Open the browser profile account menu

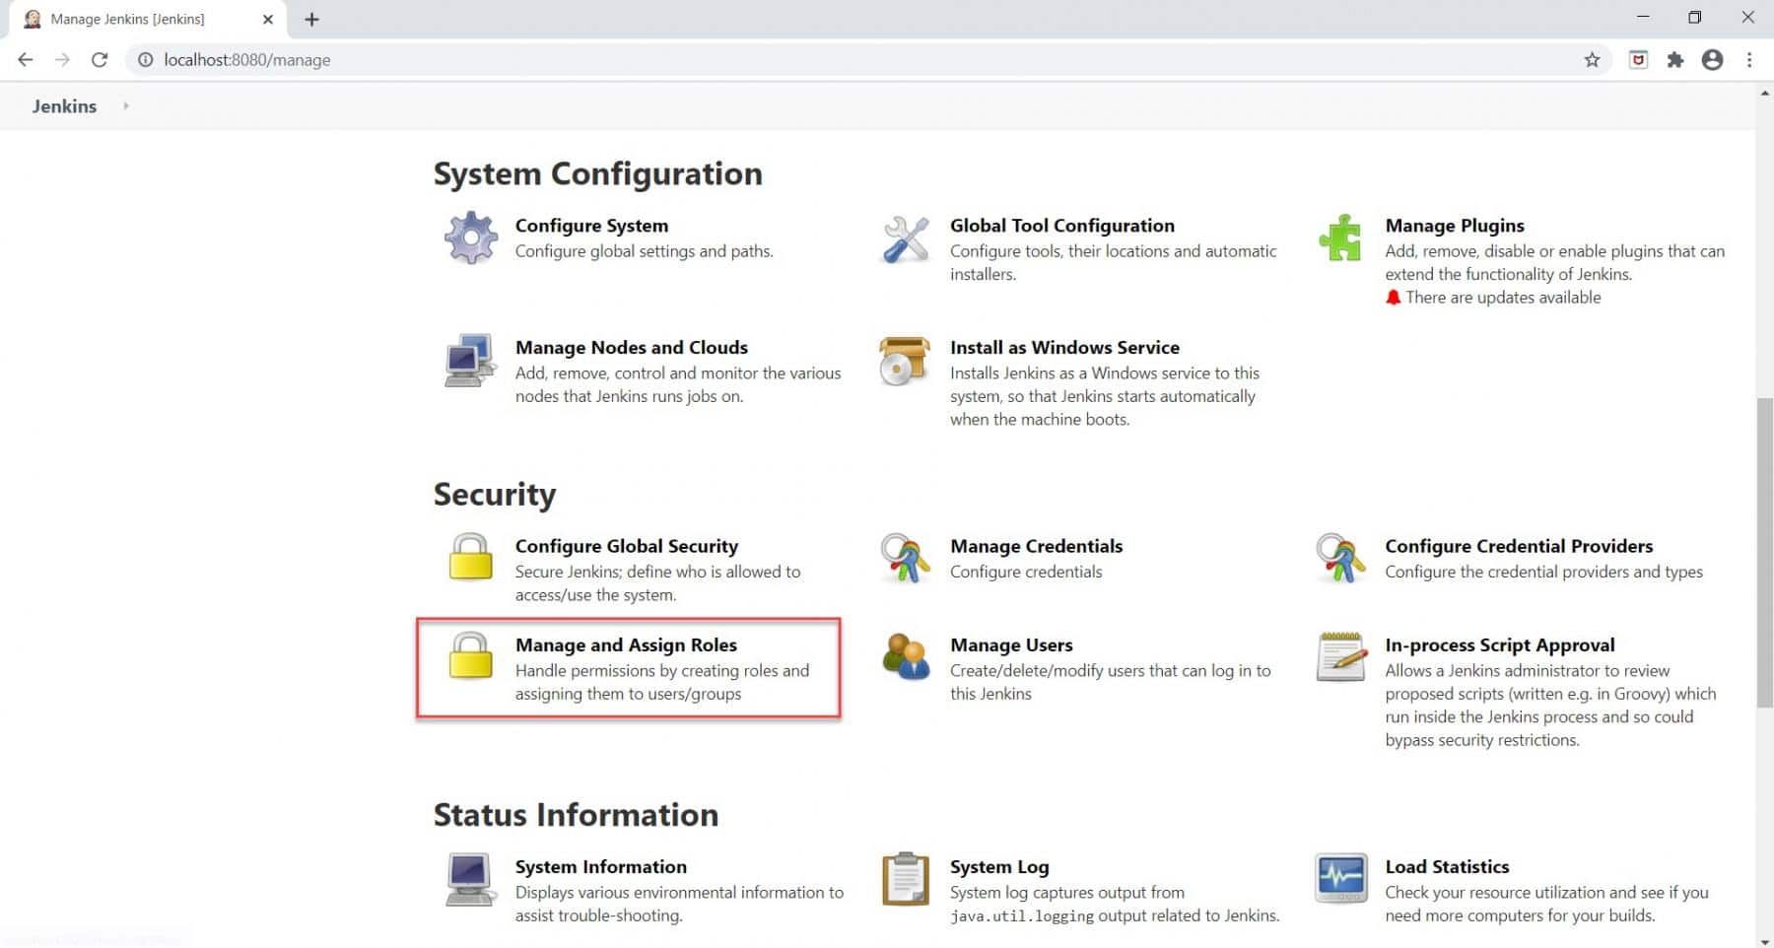tap(1712, 59)
